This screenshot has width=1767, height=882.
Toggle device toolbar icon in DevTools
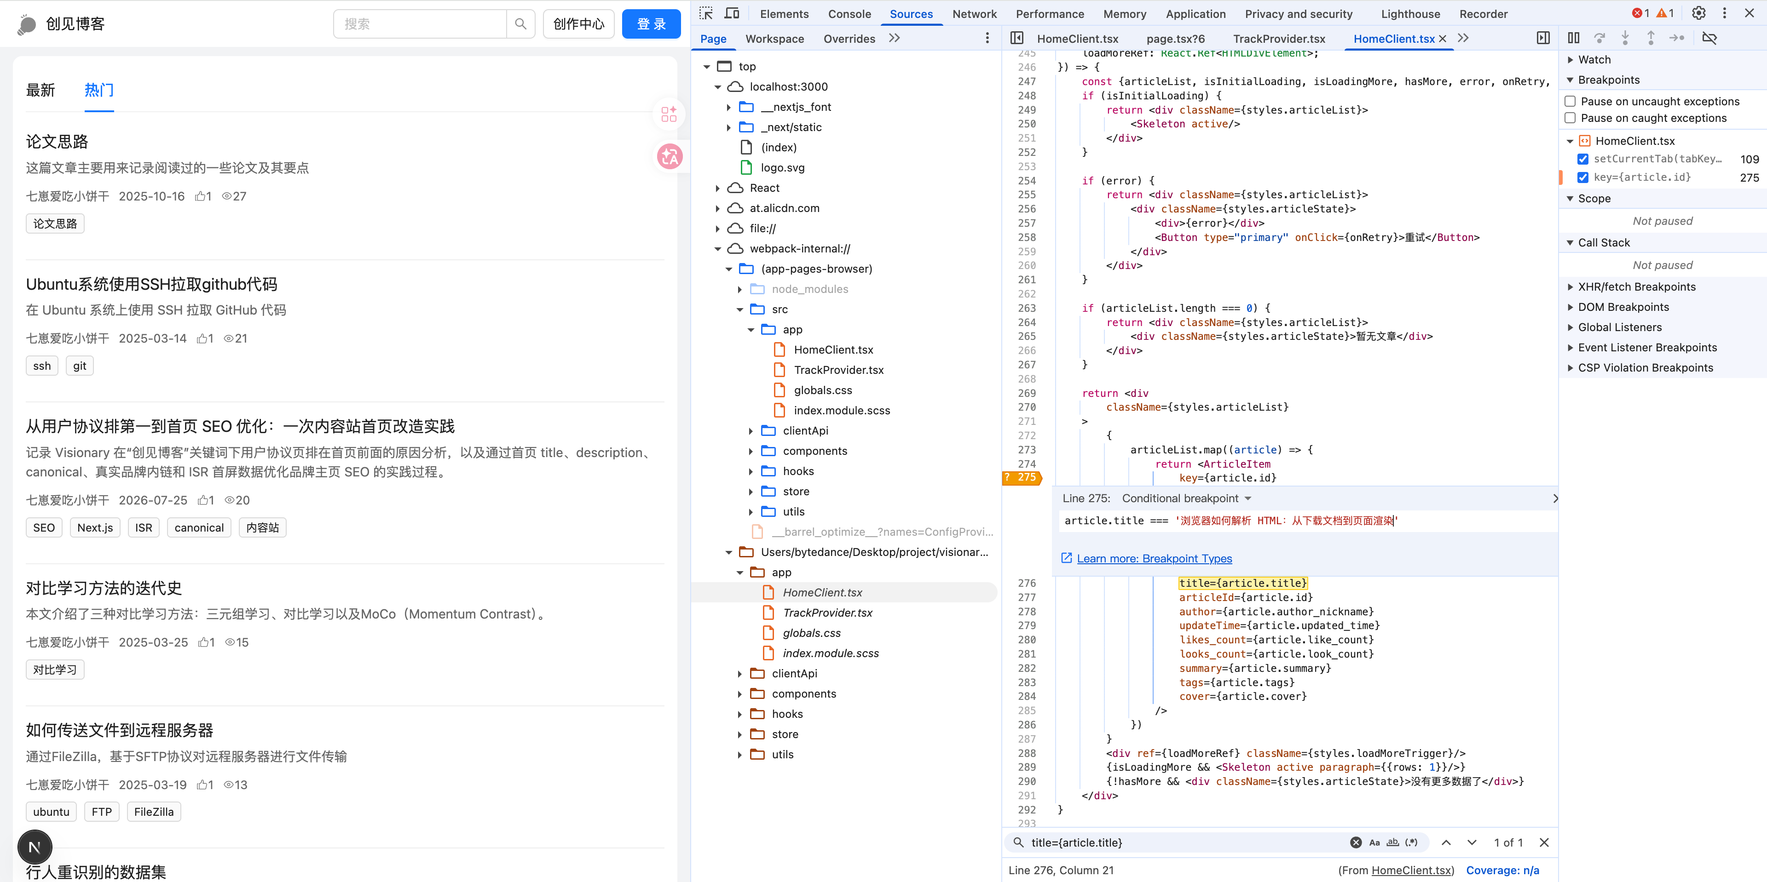click(732, 13)
